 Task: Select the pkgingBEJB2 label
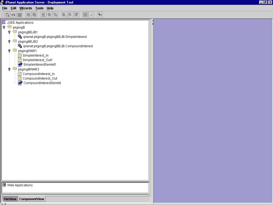coord(28,41)
